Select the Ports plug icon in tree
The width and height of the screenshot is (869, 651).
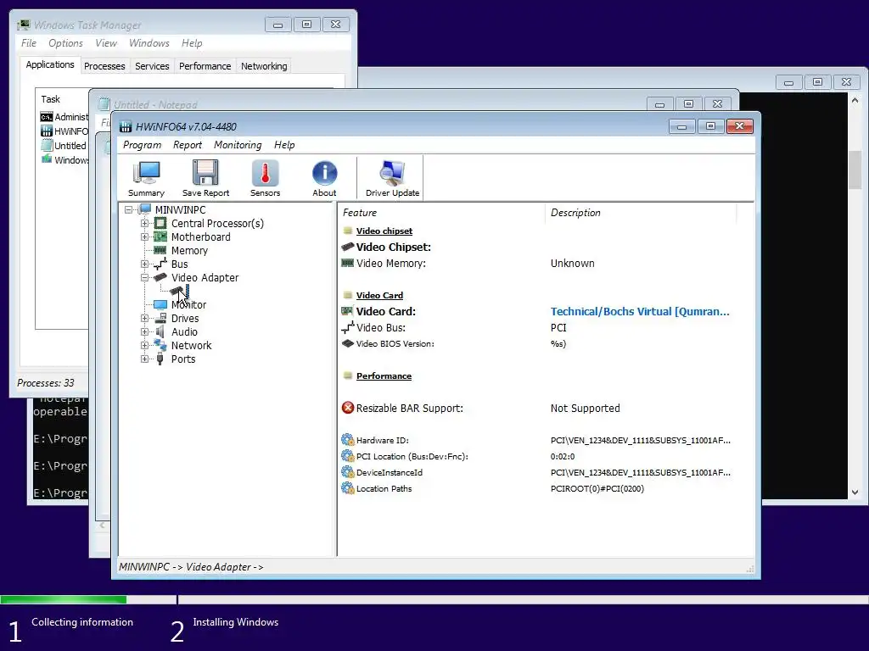160,359
